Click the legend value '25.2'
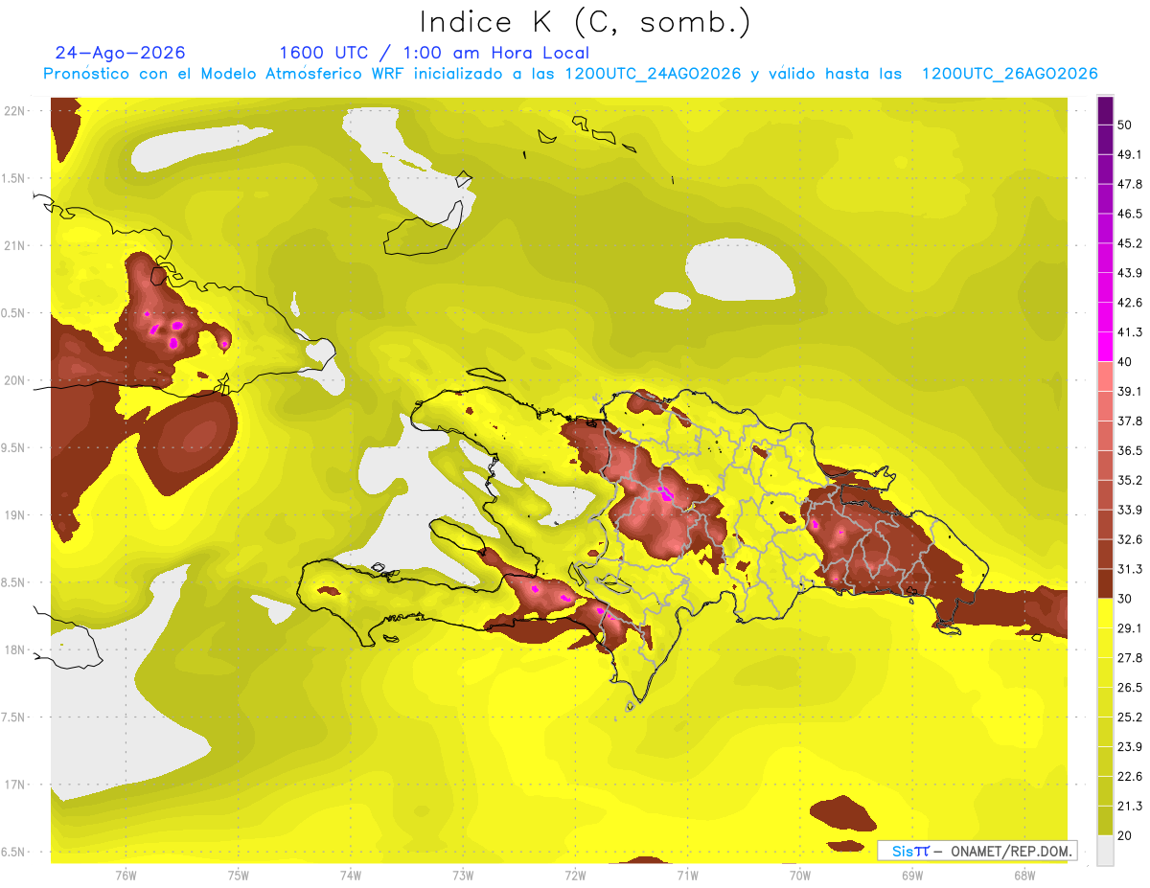This screenshot has height=888, width=1150. tap(1129, 717)
